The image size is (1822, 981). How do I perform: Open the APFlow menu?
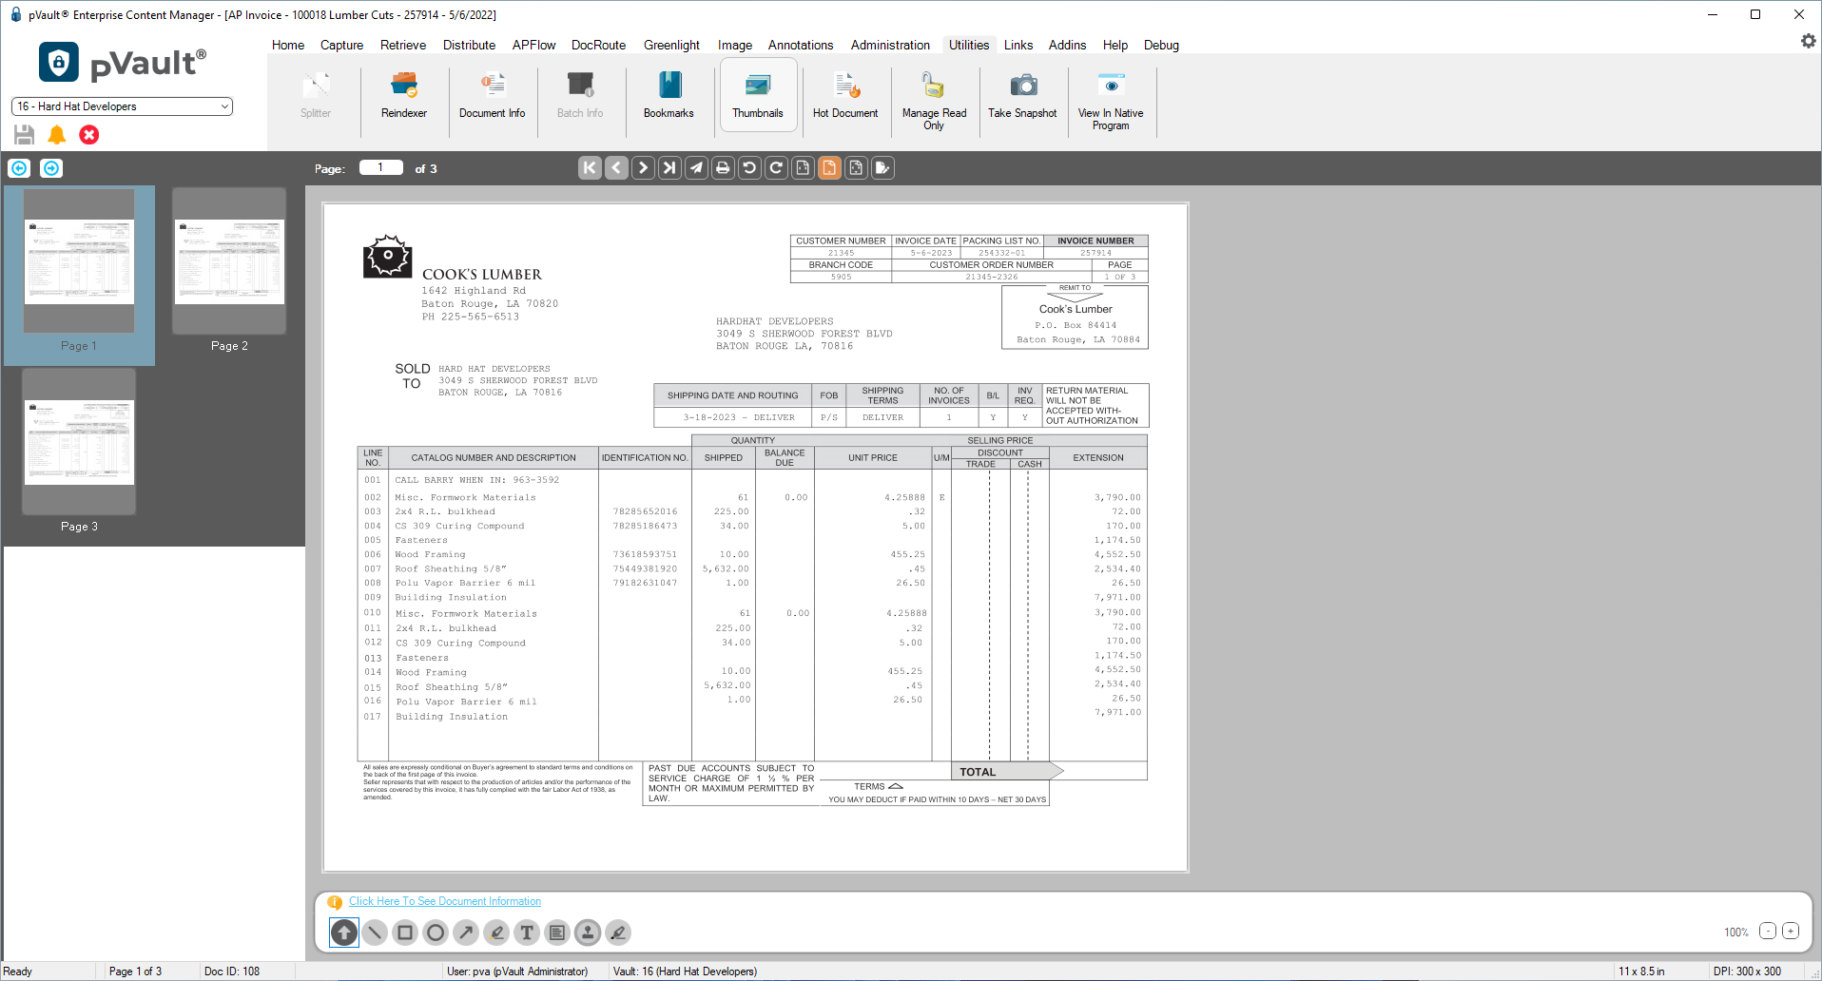click(533, 45)
